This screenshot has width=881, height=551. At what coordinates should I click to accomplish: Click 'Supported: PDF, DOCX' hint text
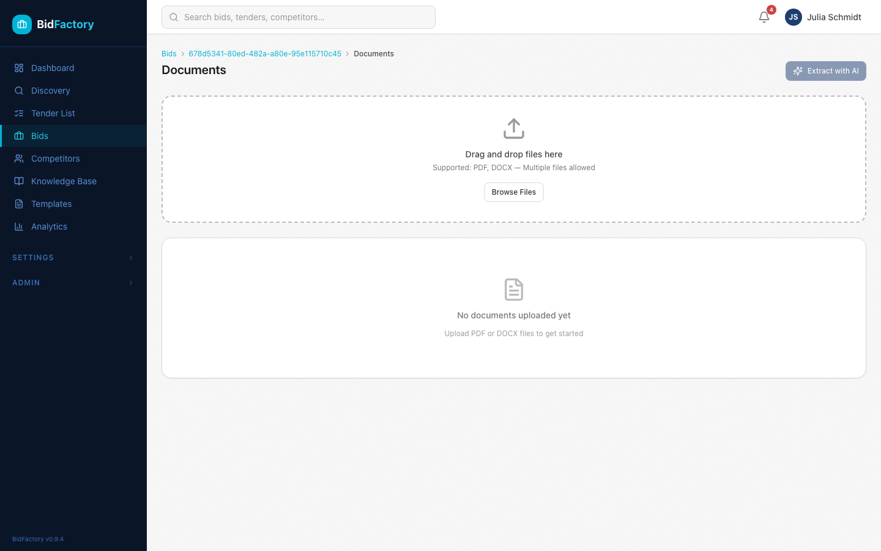[x=514, y=168]
